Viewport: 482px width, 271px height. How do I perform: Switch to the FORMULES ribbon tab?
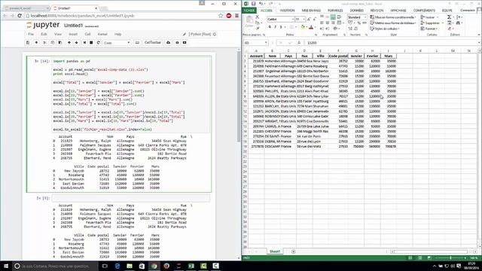pyautogui.click(x=335, y=11)
